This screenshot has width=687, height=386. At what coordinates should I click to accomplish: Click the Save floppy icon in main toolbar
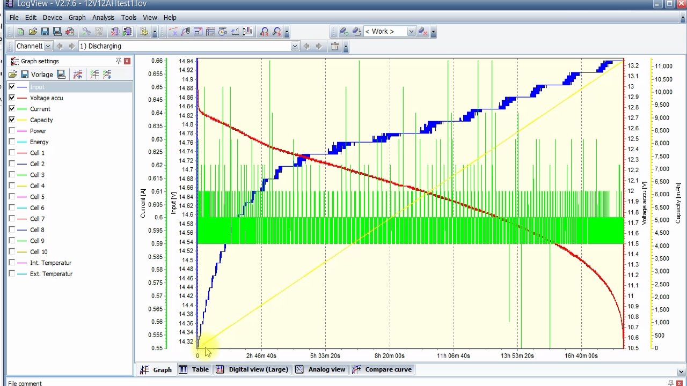click(x=45, y=32)
